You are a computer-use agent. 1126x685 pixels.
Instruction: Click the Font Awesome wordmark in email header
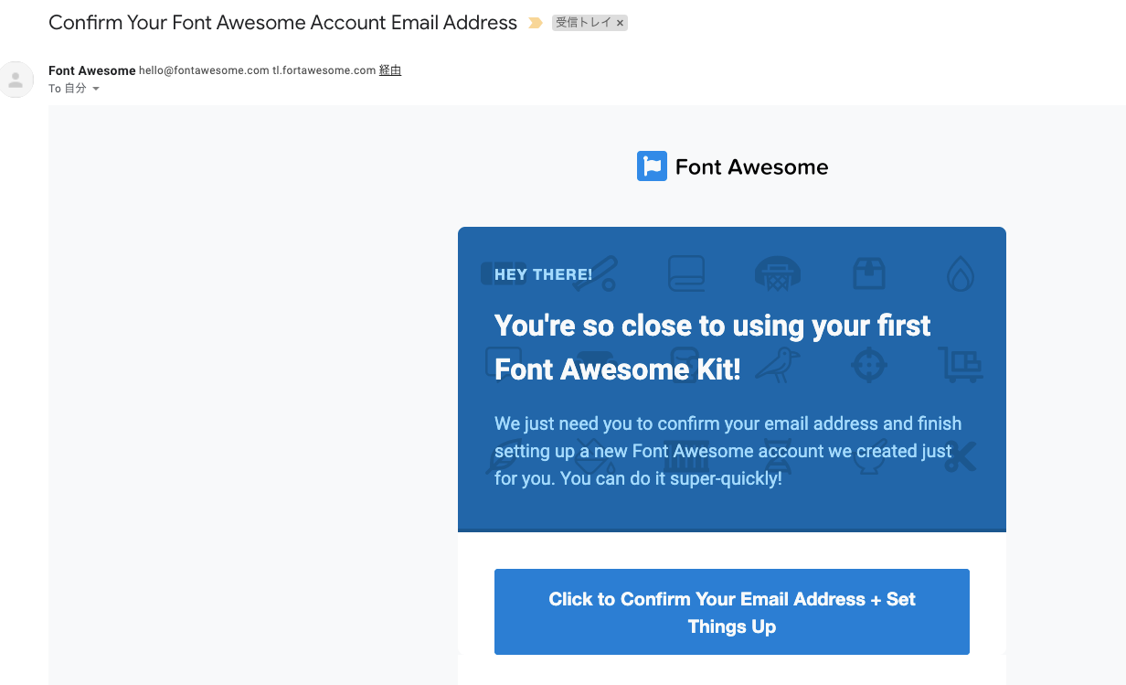pyautogui.click(x=751, y=166)
